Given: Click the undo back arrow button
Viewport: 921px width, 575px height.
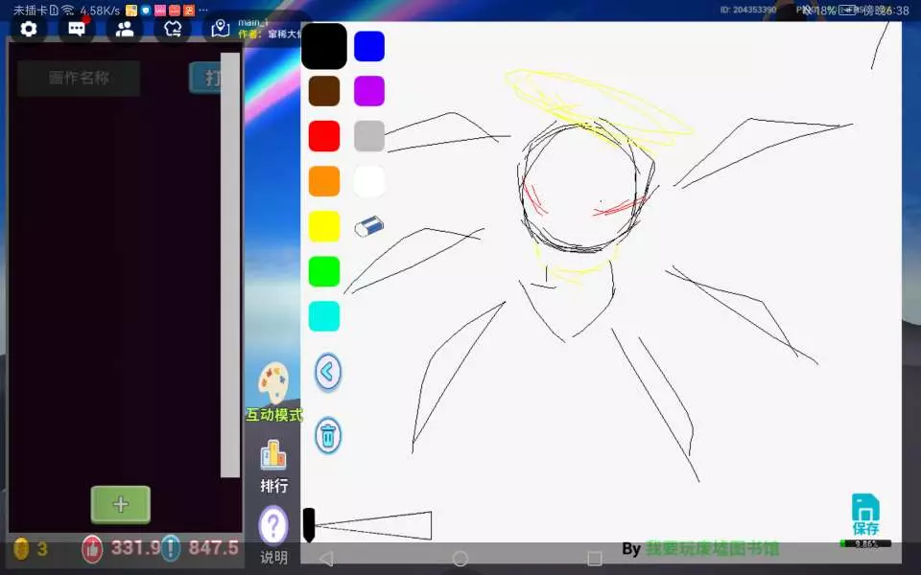Looking at the screenshot, I should click(328, 372).
